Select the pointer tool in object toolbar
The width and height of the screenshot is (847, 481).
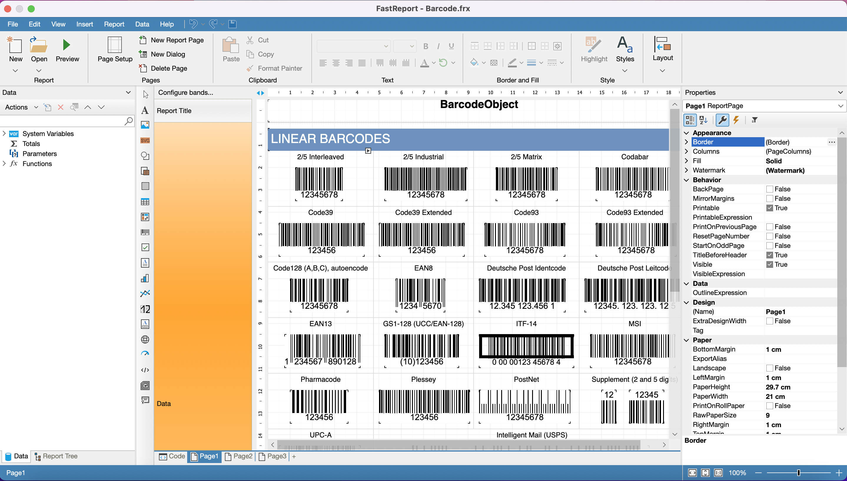(x=145, y=94)
